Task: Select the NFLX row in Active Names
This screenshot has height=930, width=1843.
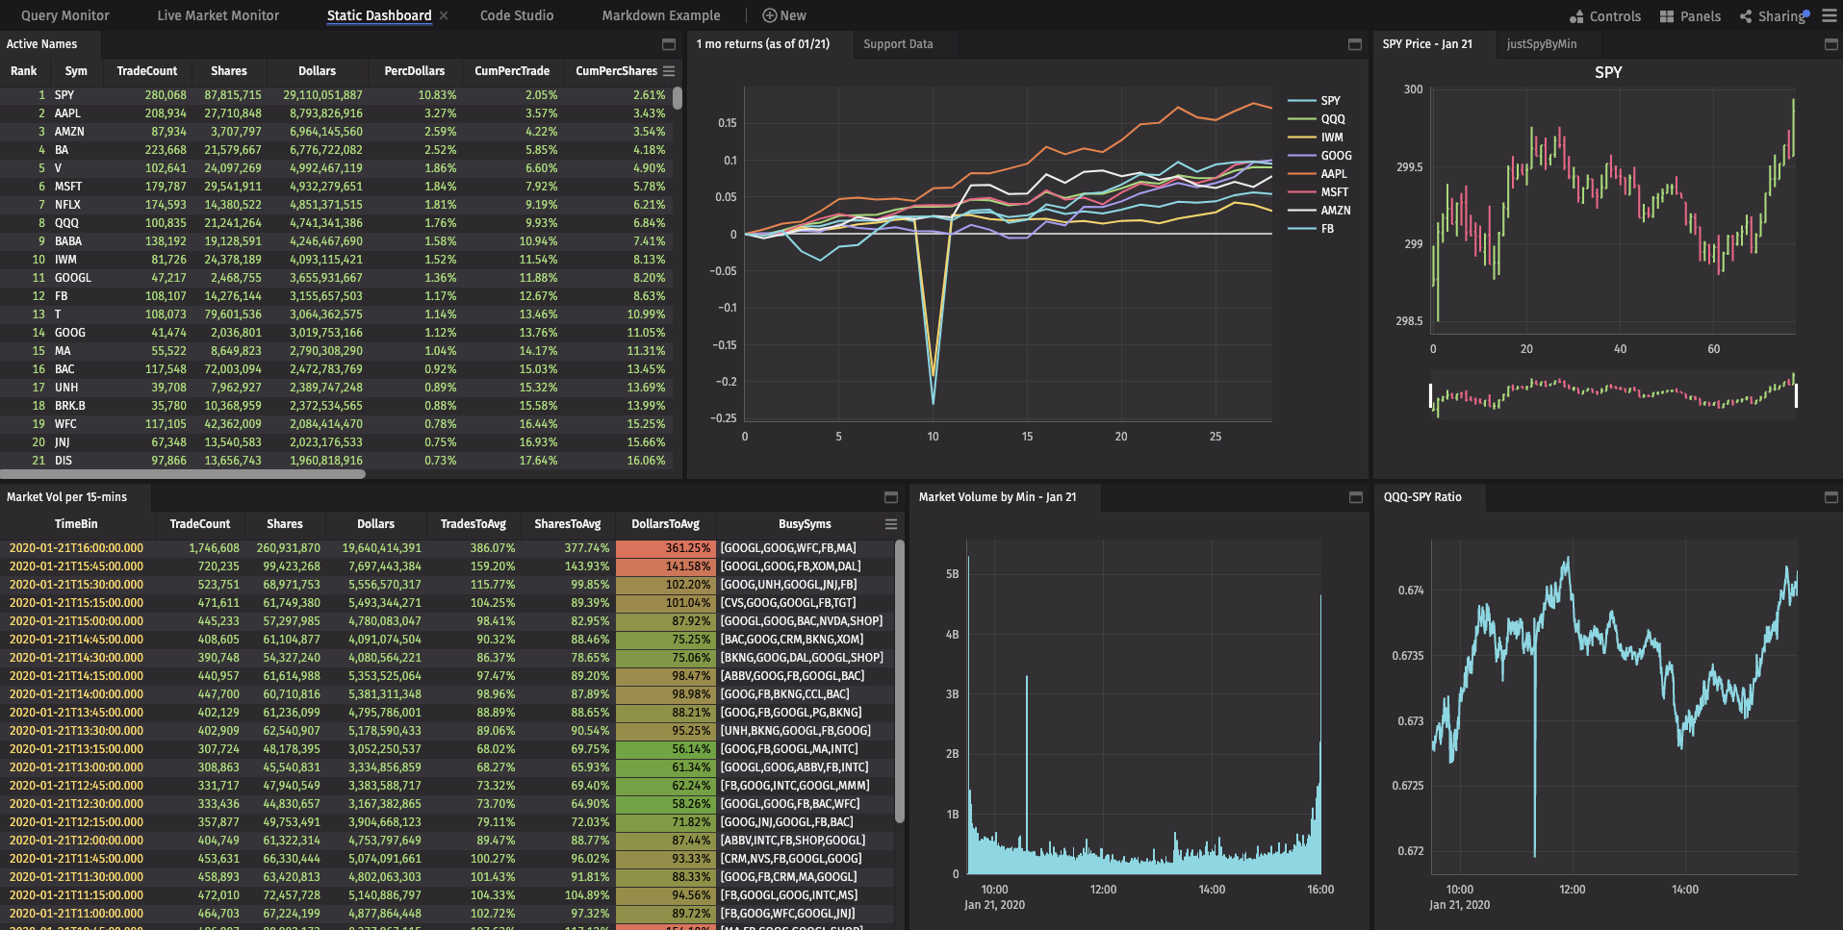Action: coord(337,205)
